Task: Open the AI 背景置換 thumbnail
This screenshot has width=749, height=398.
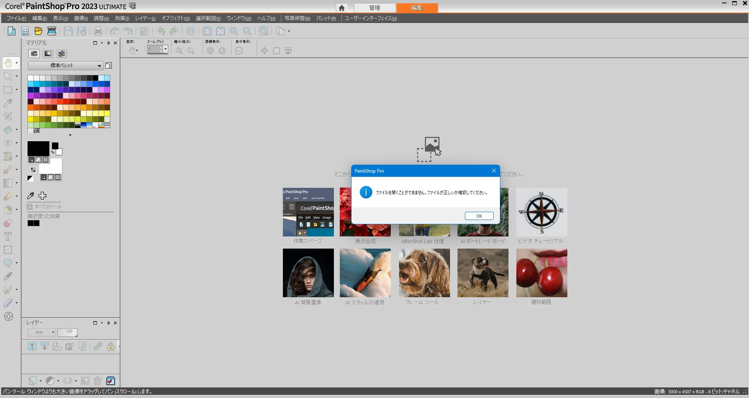Action: click(x=308, y=273)
